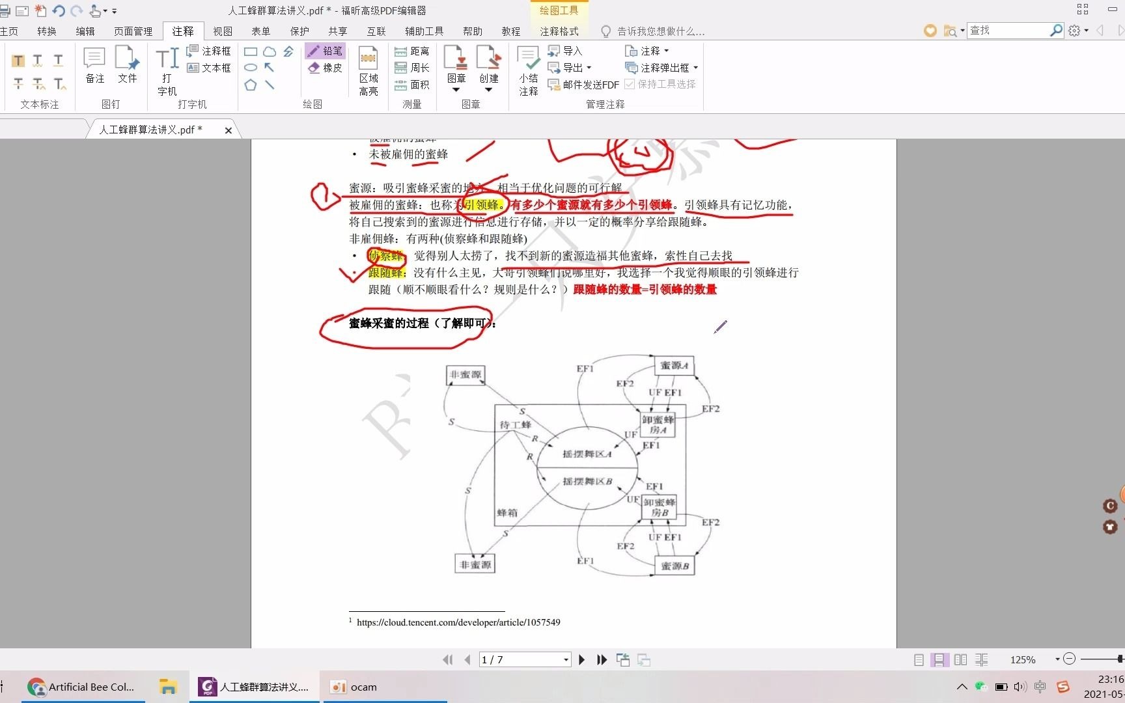Switch to the 视图 ribbon tab

[x=222, y=31]
